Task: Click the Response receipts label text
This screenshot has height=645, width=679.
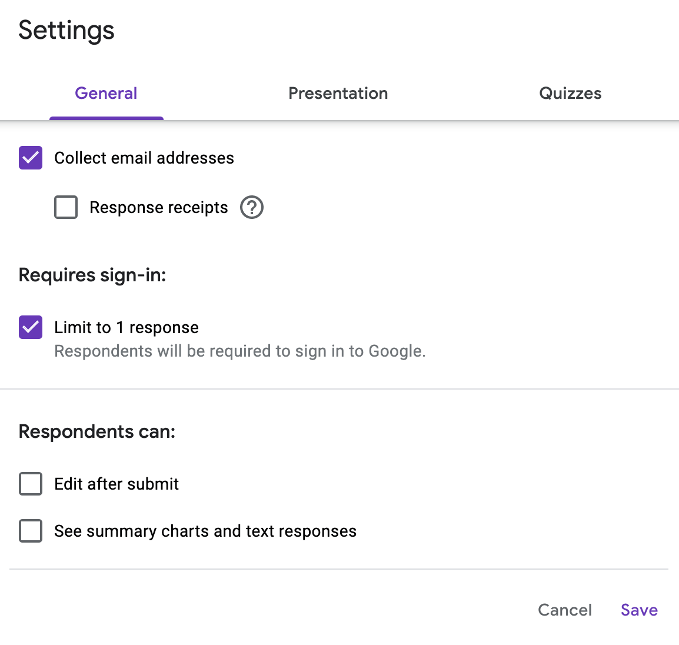Action: coord(158,208)
